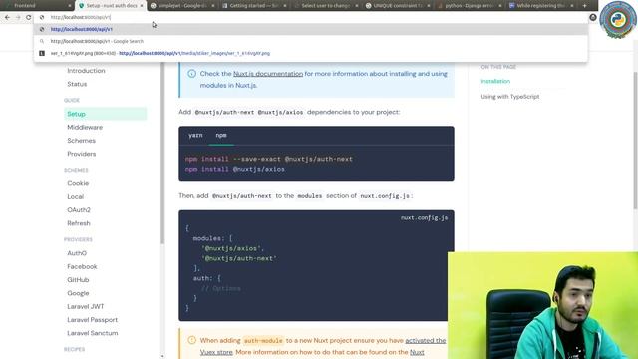Open Status in the docs sidebar

[x=77, y=84]
